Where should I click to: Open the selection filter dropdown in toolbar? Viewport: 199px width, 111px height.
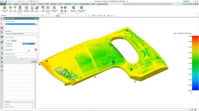tap(15, 16)
